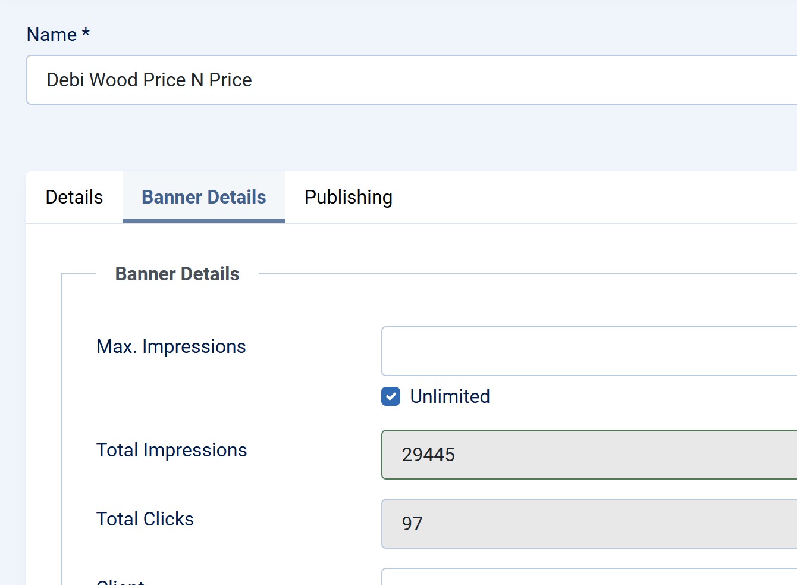Click the Banner Details fieldset heading
Viewport: 797px width, 585px height.
click(x=177, y=274)
